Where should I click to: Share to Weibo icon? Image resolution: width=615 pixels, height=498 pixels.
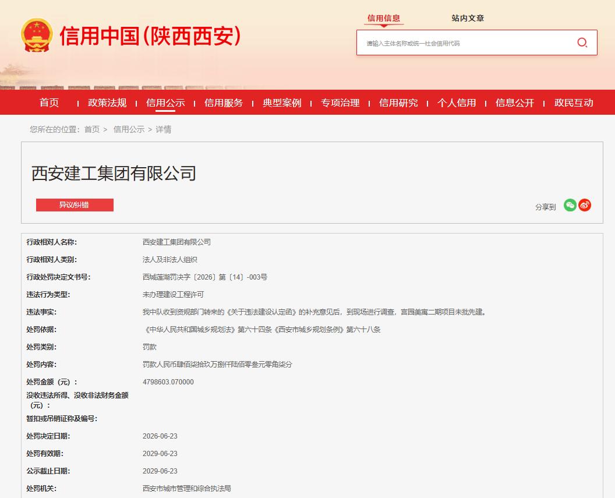(x=585, y=205)
